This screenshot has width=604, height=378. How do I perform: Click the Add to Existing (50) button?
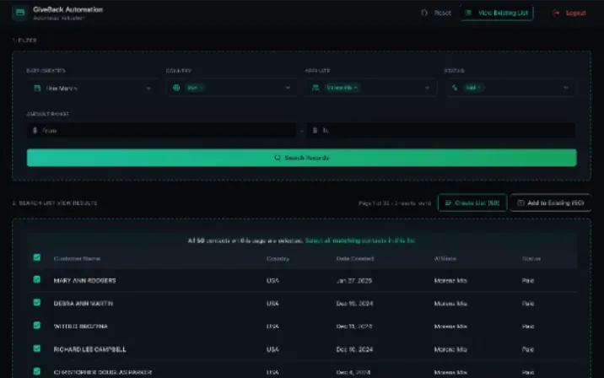[551, 202]
